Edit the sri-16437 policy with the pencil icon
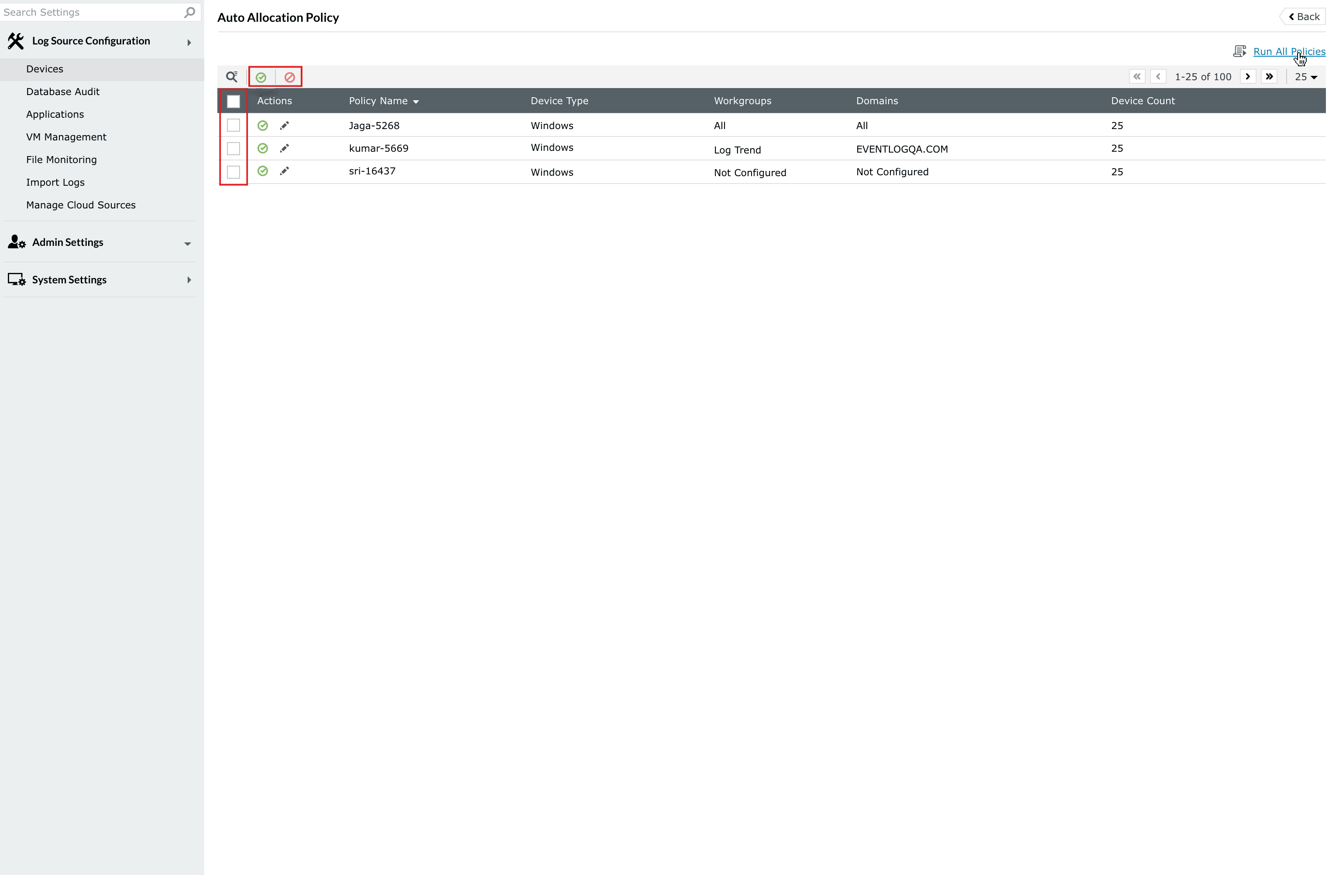Screen dimensions: 1339x875 pos(285,171)
